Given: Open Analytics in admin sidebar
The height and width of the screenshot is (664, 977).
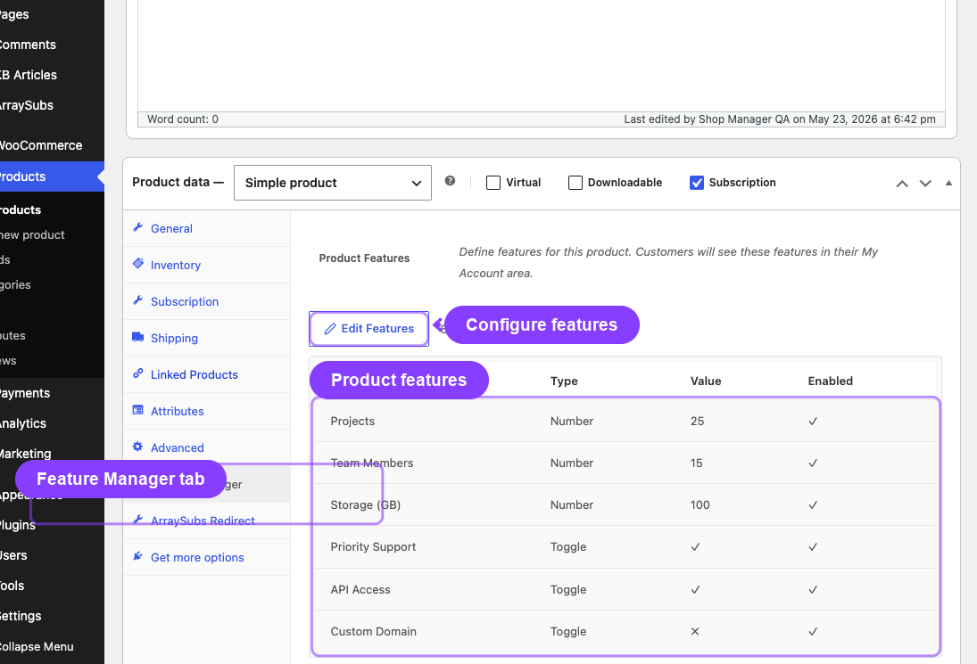Looking at the screenshot, I should pos(52,423).
